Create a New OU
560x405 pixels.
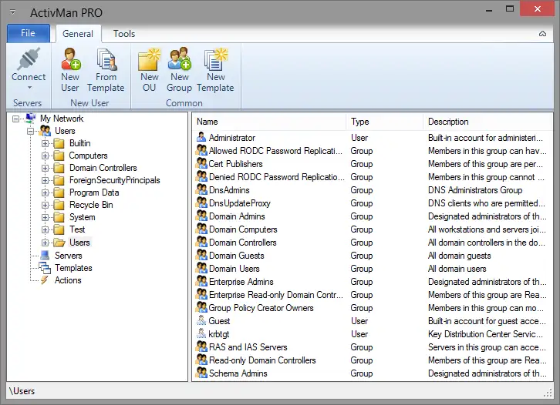coord(149,70)
